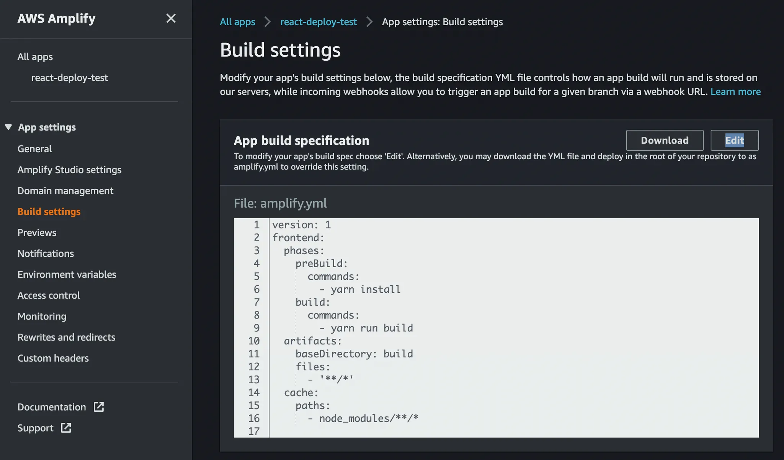
Task: Collapse the App settings section triangle
Action: (x=8, y=127)
